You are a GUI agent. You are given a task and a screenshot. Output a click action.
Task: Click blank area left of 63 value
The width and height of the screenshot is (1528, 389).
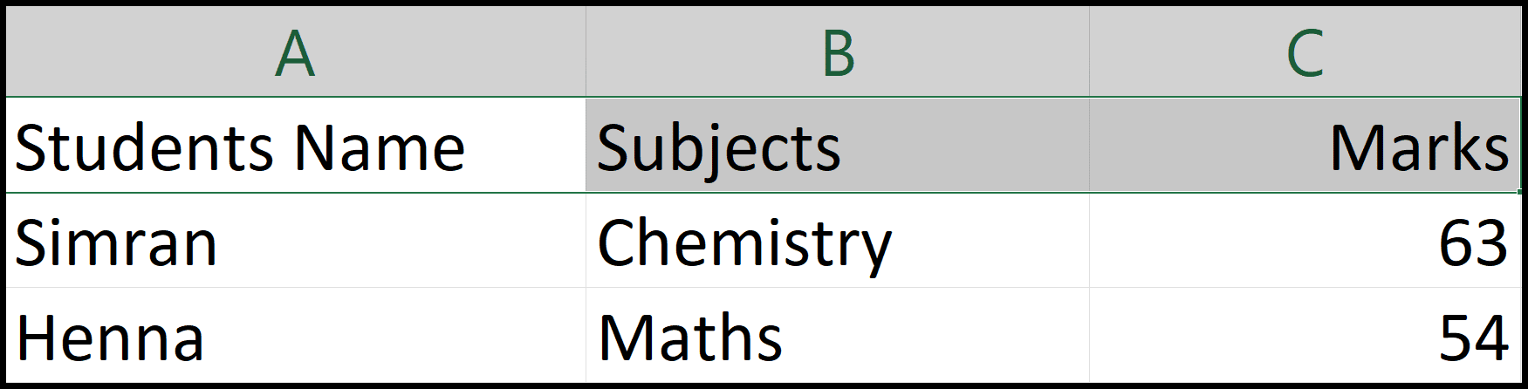(x=1264, y=241)
